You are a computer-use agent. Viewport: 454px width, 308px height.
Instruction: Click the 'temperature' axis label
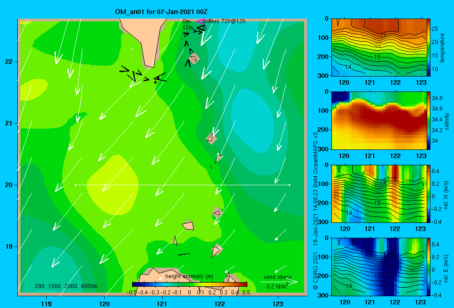point(442,48)
